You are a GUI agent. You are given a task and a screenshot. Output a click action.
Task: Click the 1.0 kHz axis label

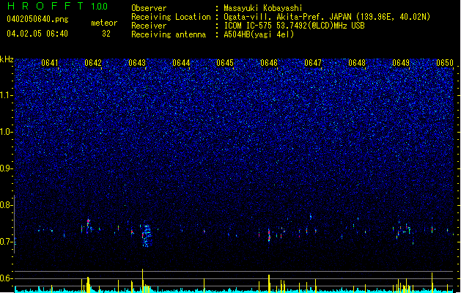coord(6,132)
